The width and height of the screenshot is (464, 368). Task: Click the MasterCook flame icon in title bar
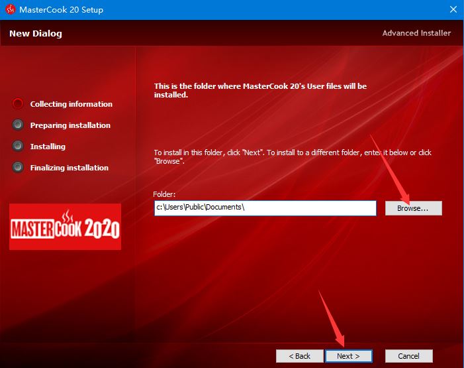(11, 9)
